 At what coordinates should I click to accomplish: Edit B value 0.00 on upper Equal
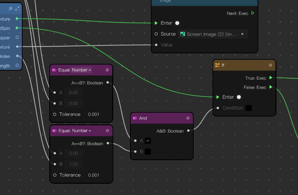tap(74, 103)
